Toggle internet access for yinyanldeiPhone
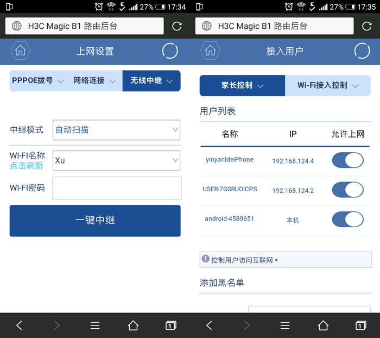Image resolution: width=380 pixels, height=338 pixels. pyautogui.click(x=347, y=160)
